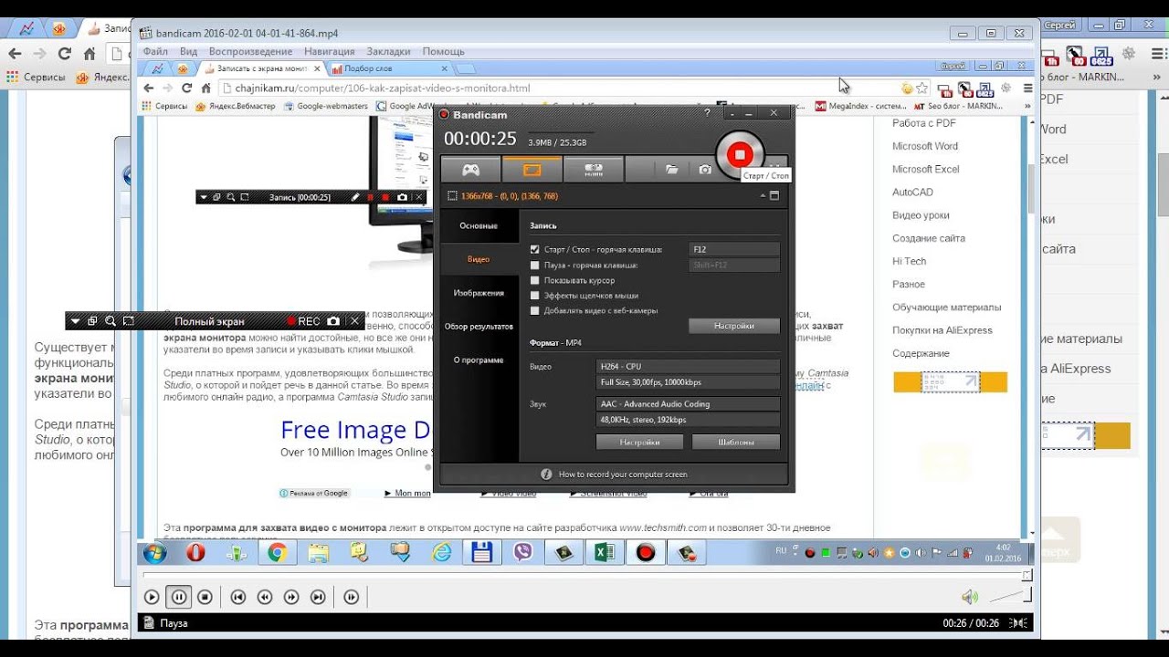This screenshot has height=657, width=1169.
Task: Click the camera icon on the Полный экран bar
Action: (x=333, y=321)
